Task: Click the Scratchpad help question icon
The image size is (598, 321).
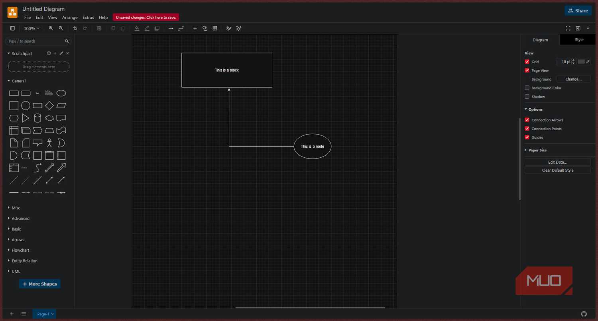Action: click(49, 53)
